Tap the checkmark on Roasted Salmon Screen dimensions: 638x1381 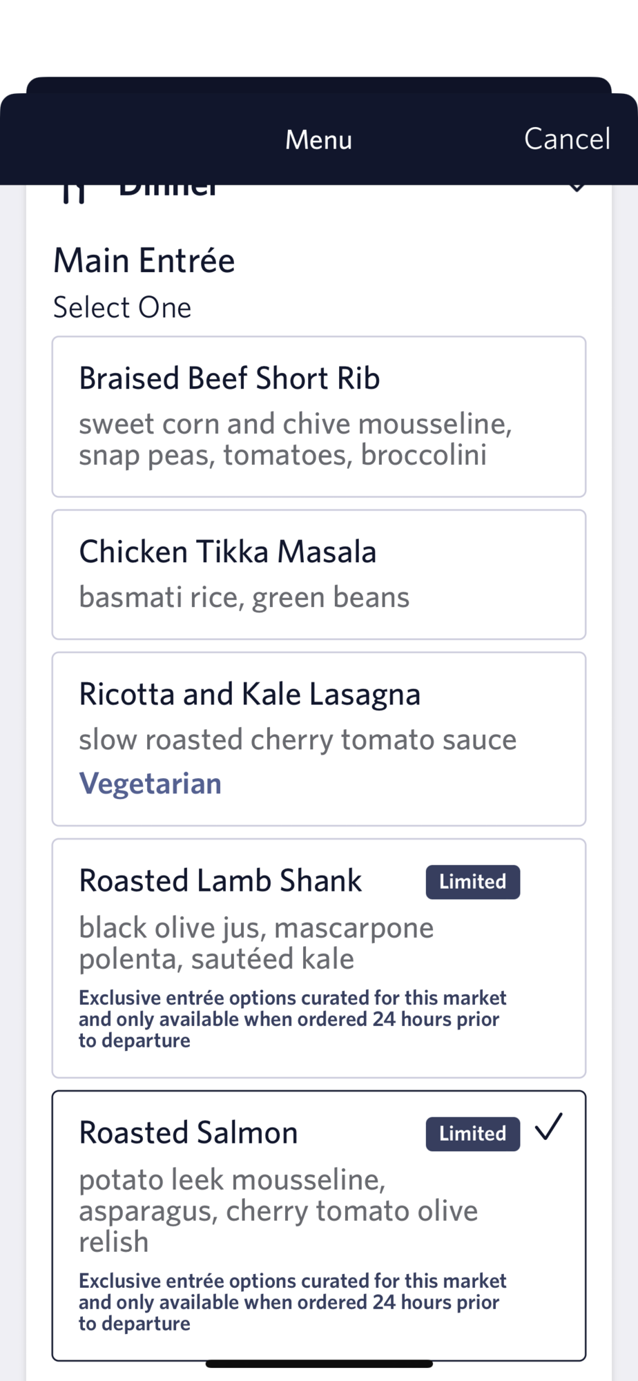click(x=549, y=1127)
